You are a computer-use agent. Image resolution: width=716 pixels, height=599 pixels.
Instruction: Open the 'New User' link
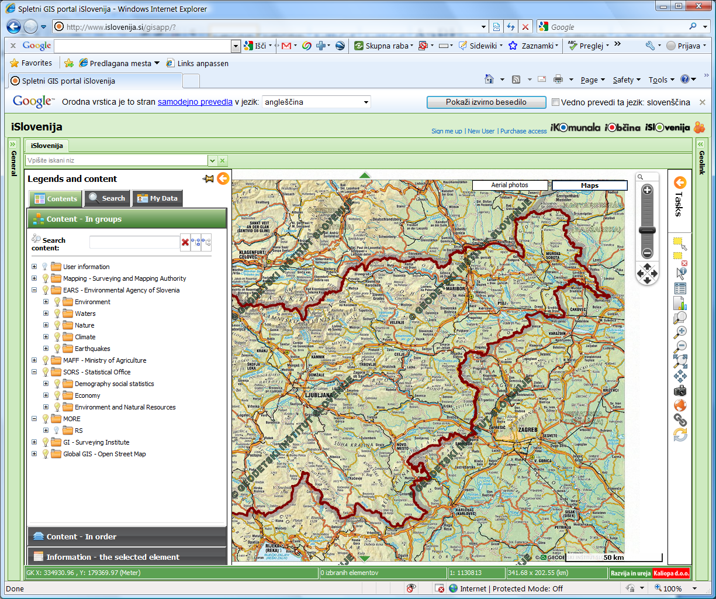tap(481, 131)
